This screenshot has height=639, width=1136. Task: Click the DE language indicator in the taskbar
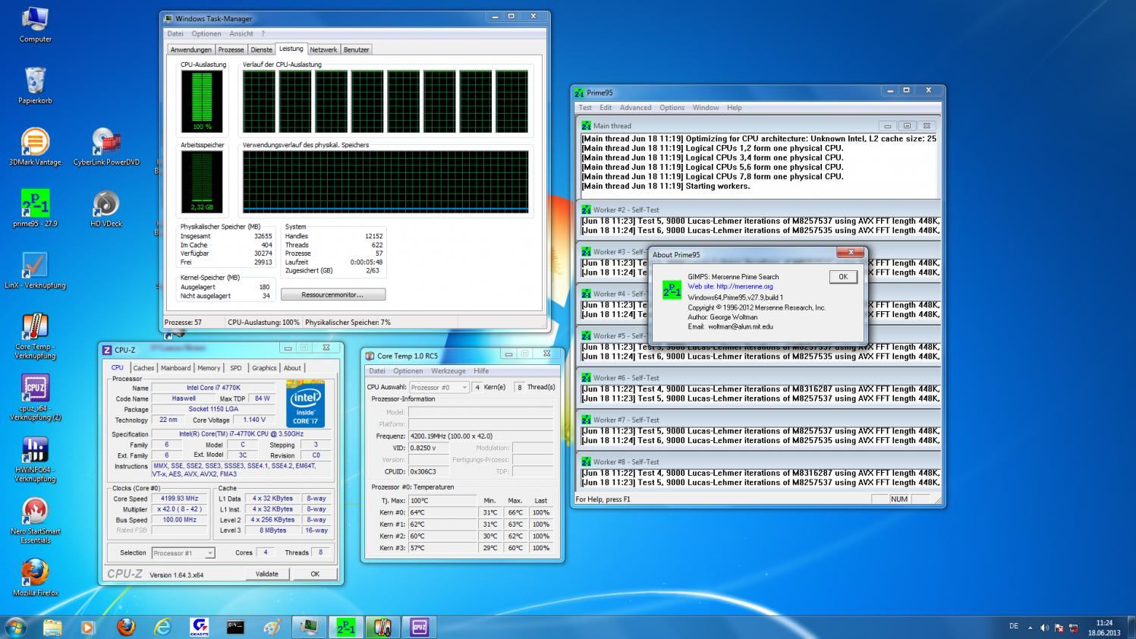tap(1014, 627)
